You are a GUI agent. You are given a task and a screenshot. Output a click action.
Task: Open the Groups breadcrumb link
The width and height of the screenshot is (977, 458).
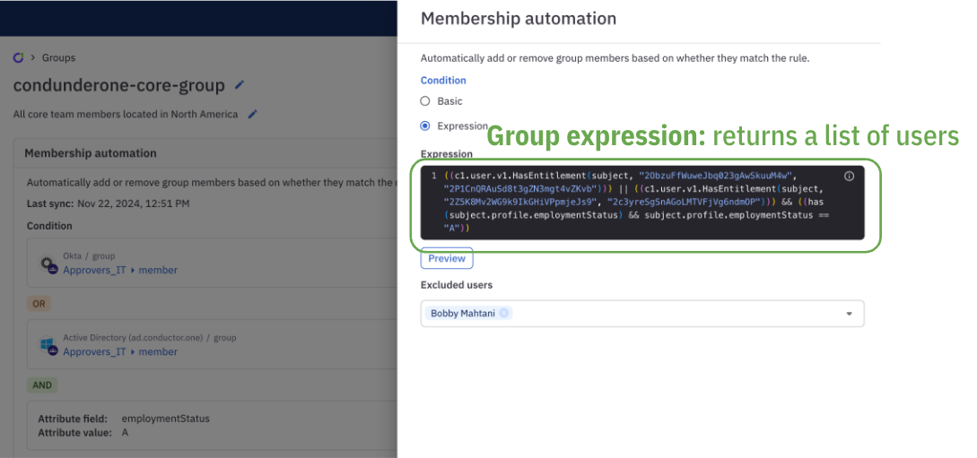[58, 58]
